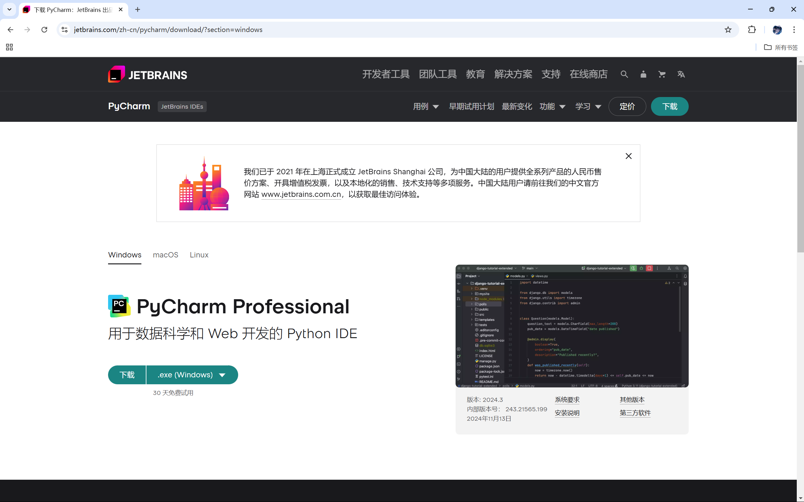Viewport: 804px width, 502px height.
Task: Open the .exe (Windows) installer type dropdown
Action: [x=192, y=375]
